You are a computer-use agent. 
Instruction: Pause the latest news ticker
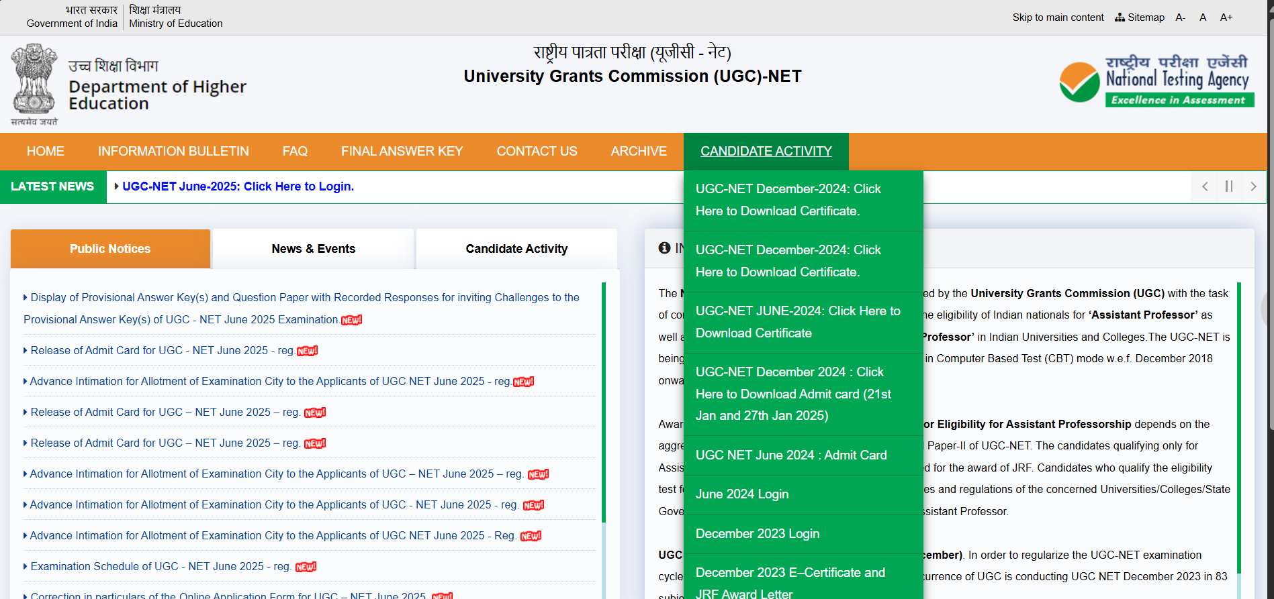[1229, 186]
